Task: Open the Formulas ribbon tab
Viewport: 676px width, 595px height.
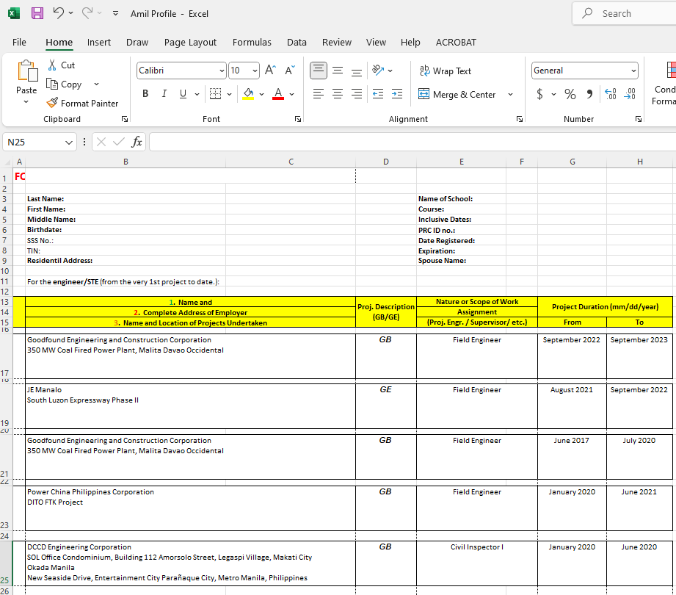Action: point(252,43)
